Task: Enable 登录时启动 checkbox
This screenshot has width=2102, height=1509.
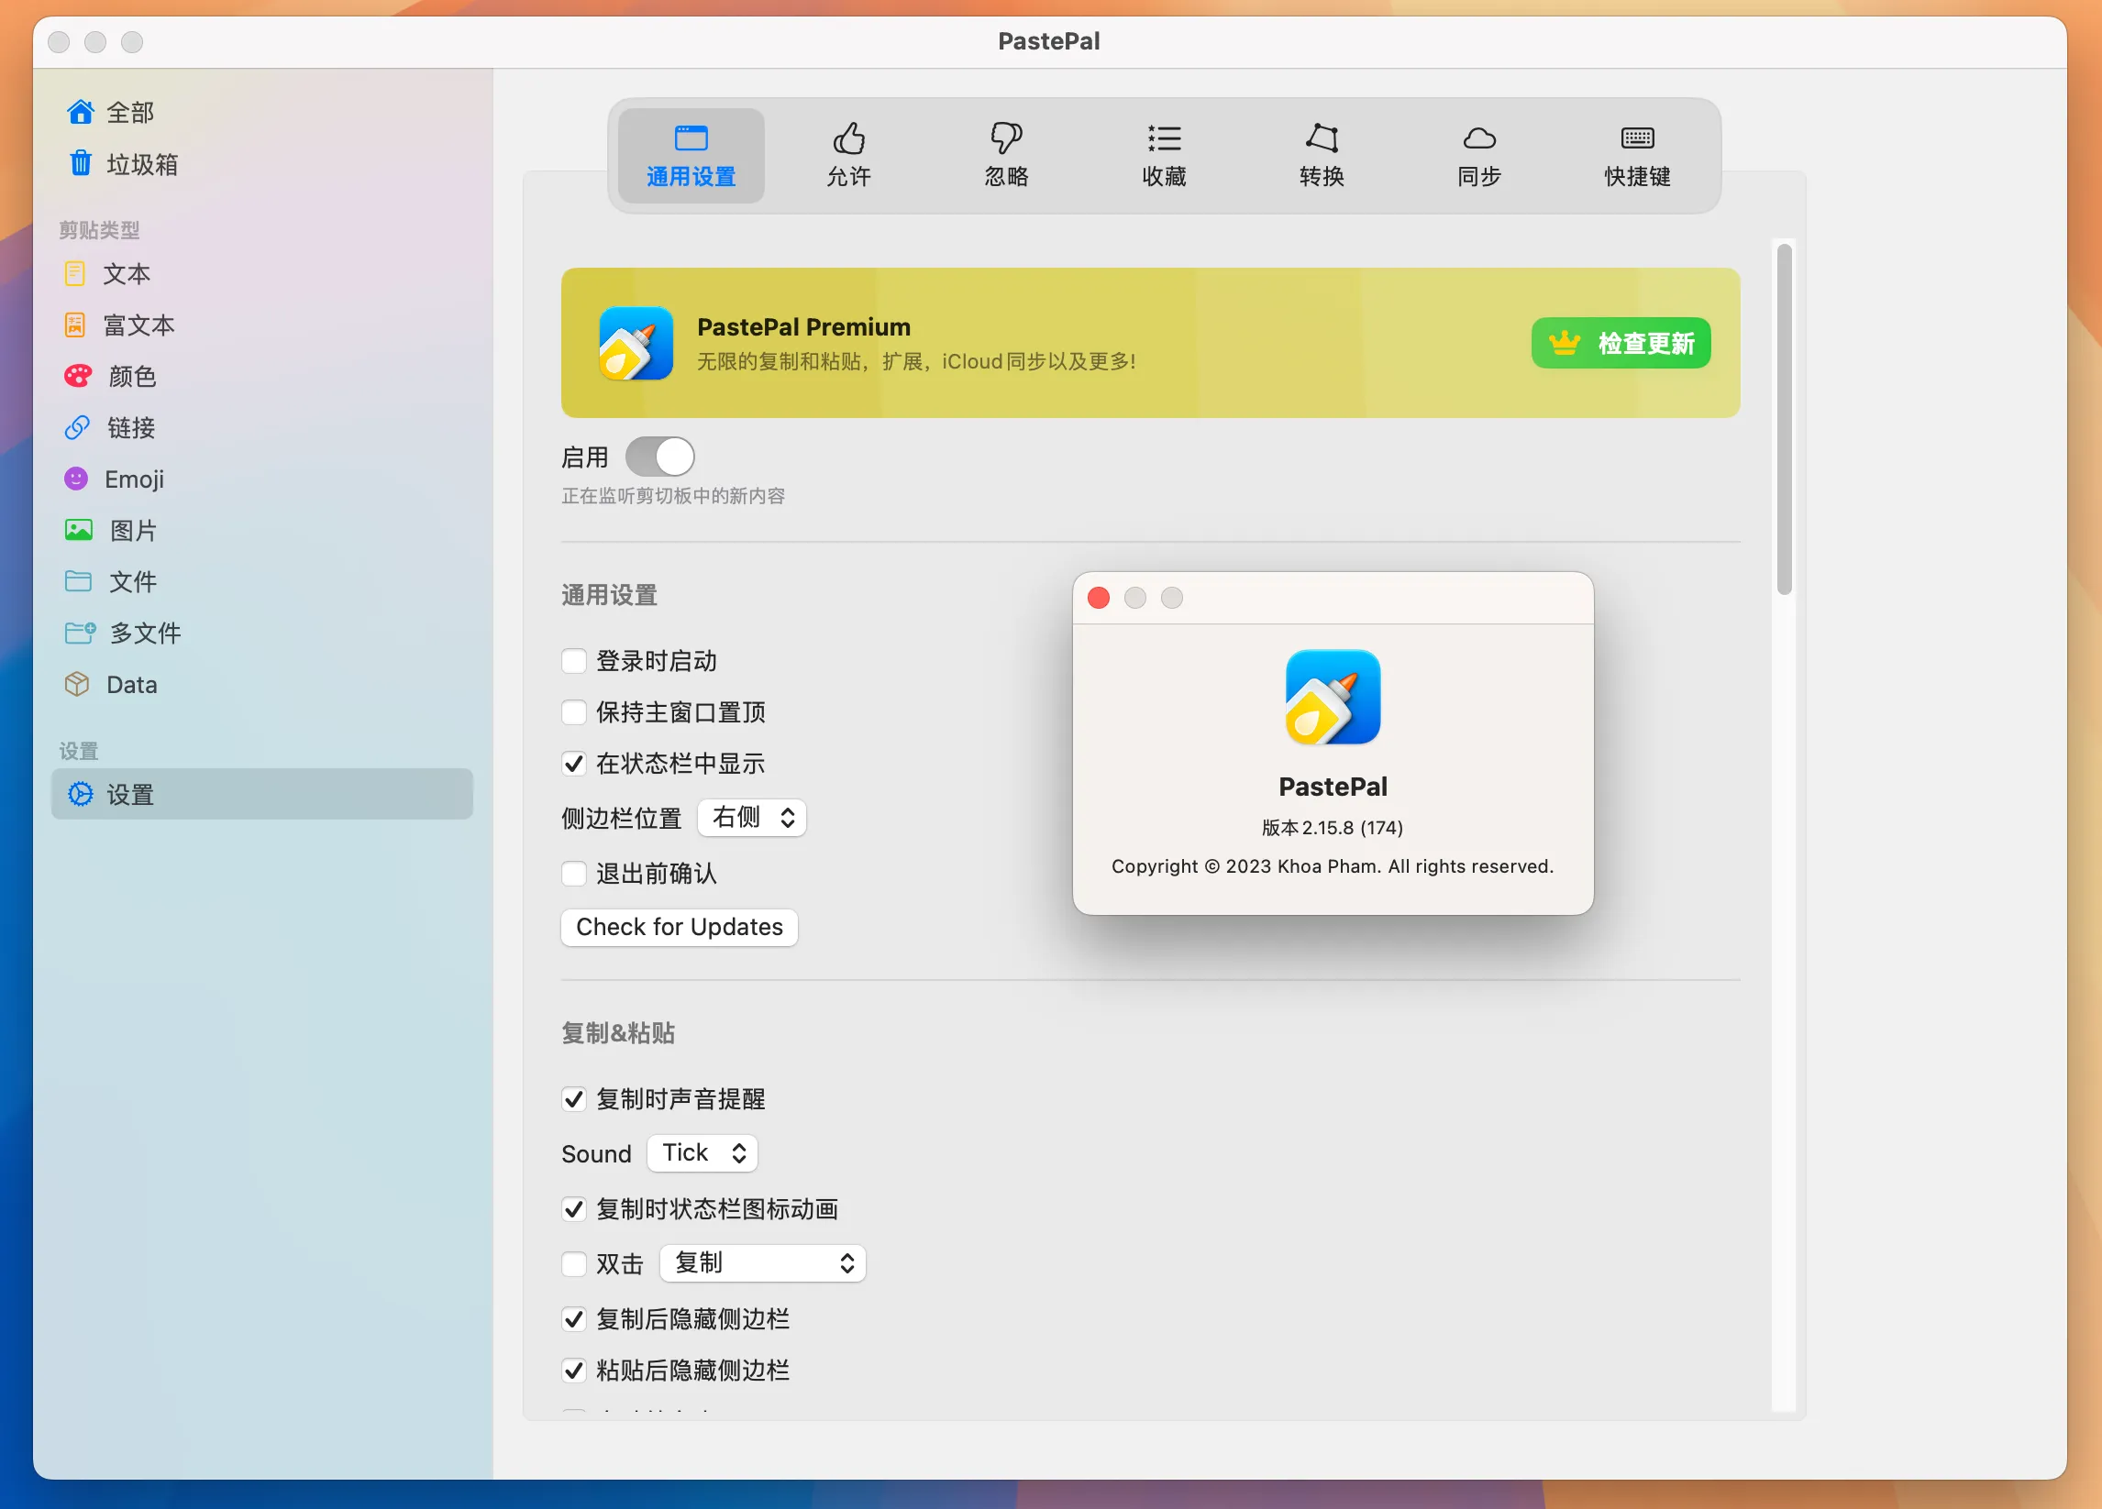Action: (x=574, y=660)
